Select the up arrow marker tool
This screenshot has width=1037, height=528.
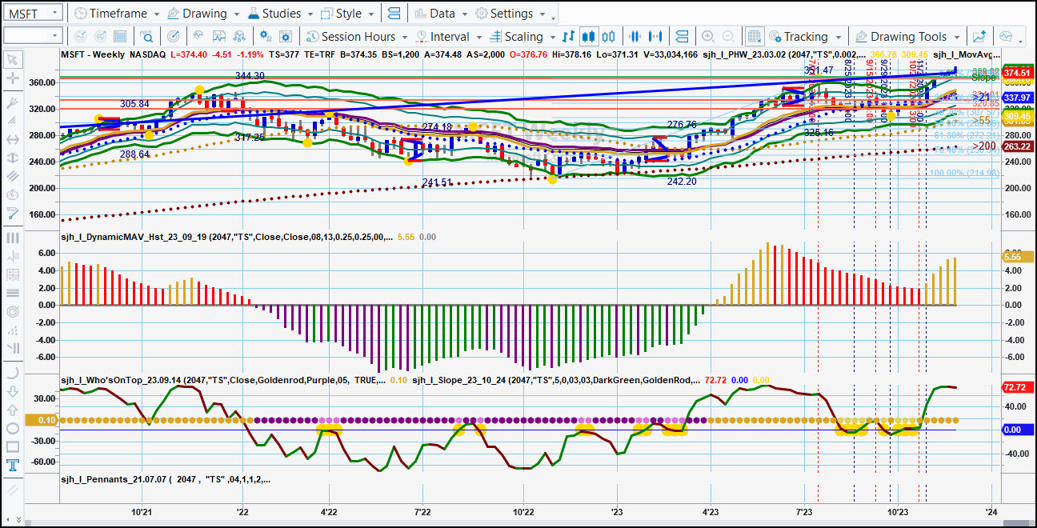(x=12, y=410)
